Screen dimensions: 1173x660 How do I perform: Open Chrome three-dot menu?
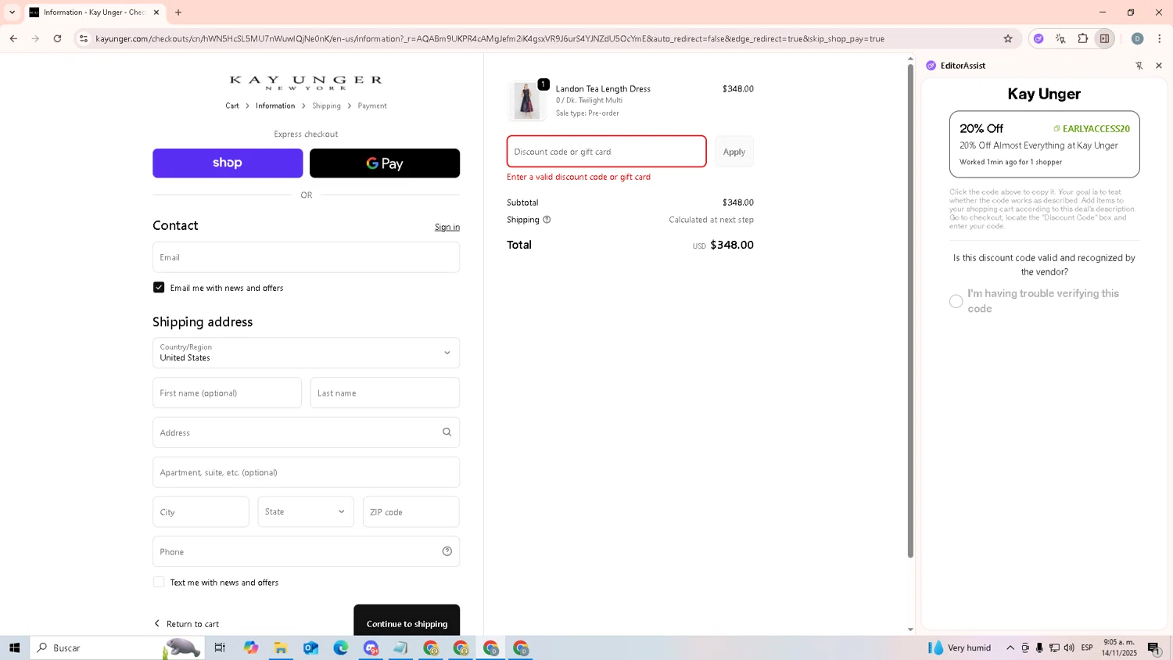point(1160,38)
